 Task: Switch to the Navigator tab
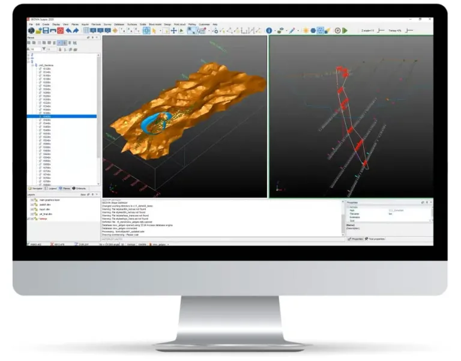pos(36,188)
